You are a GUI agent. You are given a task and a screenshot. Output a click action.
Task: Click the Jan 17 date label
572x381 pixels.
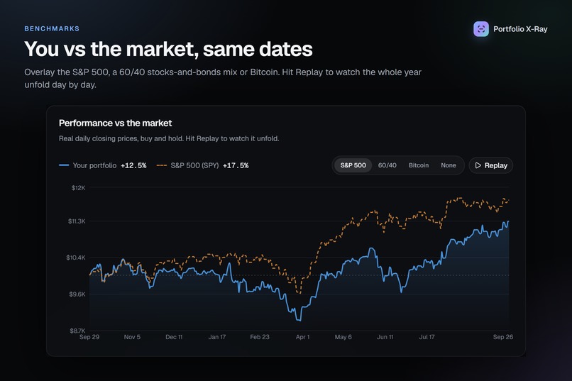217,337
